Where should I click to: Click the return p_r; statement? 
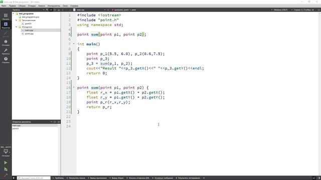tap(99, 107)
